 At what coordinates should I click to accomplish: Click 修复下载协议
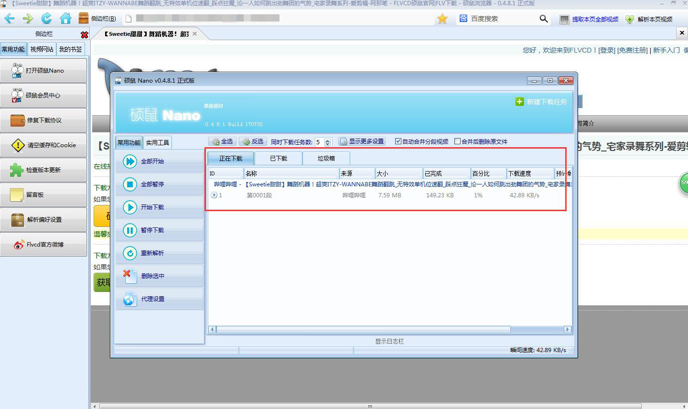43,120
